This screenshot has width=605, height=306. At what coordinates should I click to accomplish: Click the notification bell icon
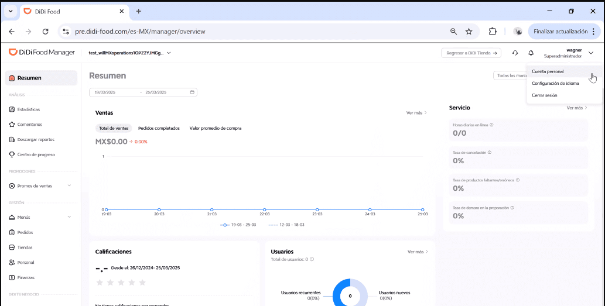click(531, 53)
